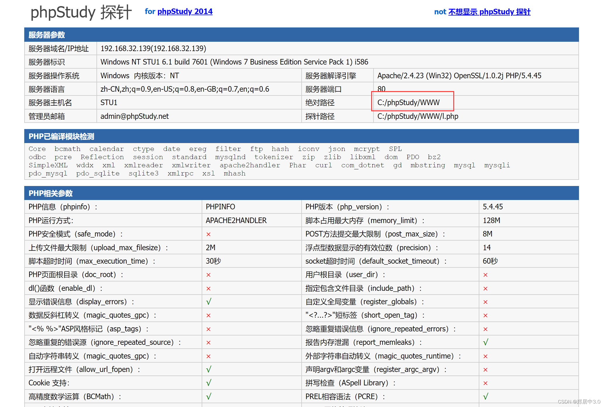Screen dimensions: 605x407
Task: Click the Windows 内核版本: NT value
Action: tap(140, 76)
